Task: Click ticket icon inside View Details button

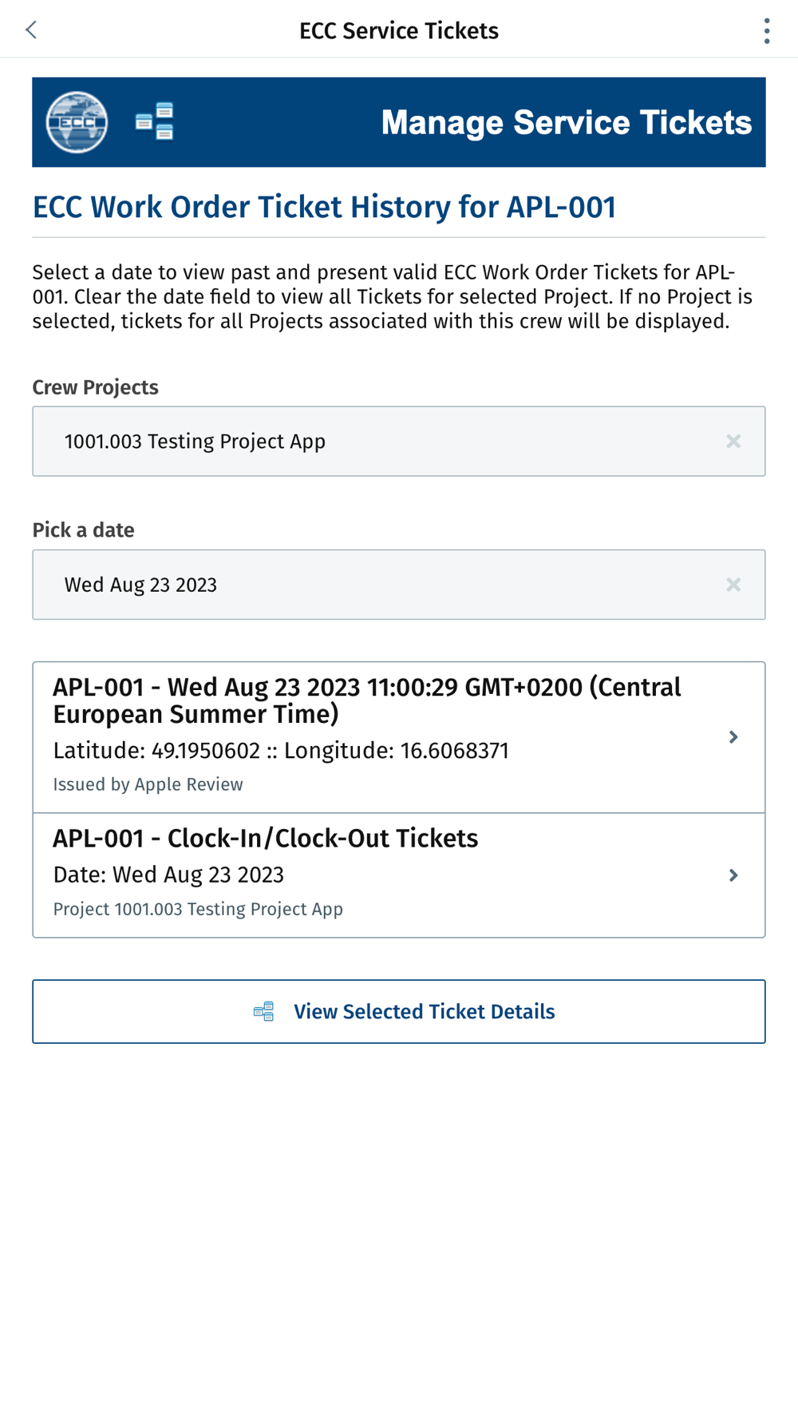Action: 264,1011
